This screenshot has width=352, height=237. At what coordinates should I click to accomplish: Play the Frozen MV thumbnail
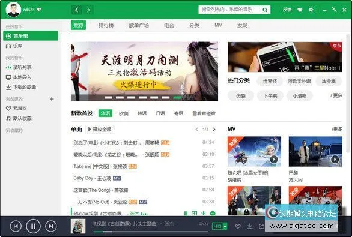point(254,151)
